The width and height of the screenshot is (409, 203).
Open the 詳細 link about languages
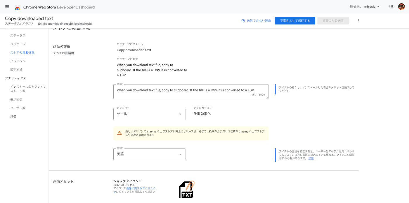click(311, 158)
